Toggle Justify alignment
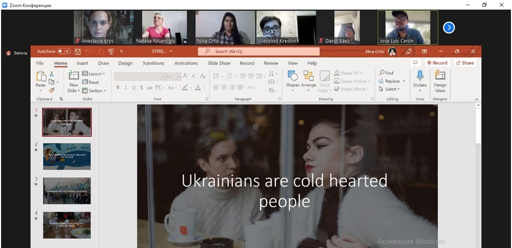The image size is (512, 248). pos(240,87)
